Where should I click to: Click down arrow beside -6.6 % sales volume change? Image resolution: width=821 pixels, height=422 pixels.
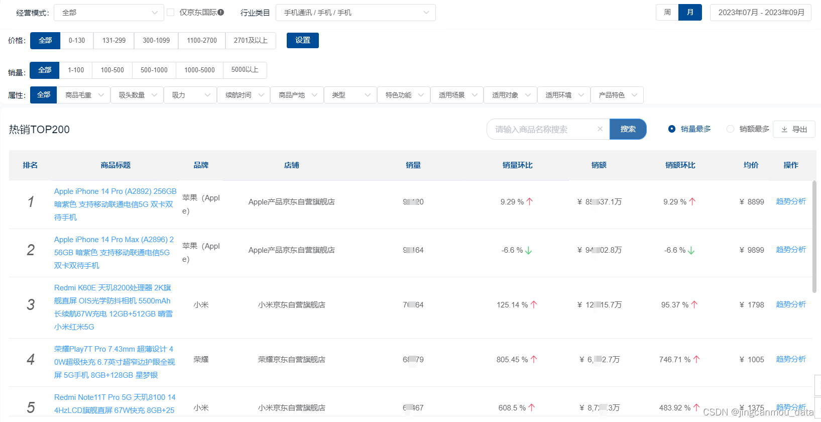click(x=529, y=250)
